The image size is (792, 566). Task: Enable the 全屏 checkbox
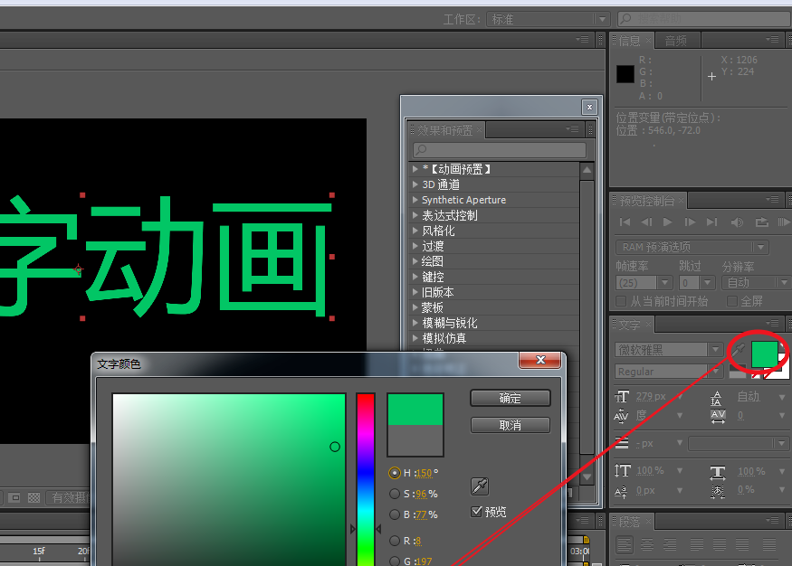[x=732, y=301]
